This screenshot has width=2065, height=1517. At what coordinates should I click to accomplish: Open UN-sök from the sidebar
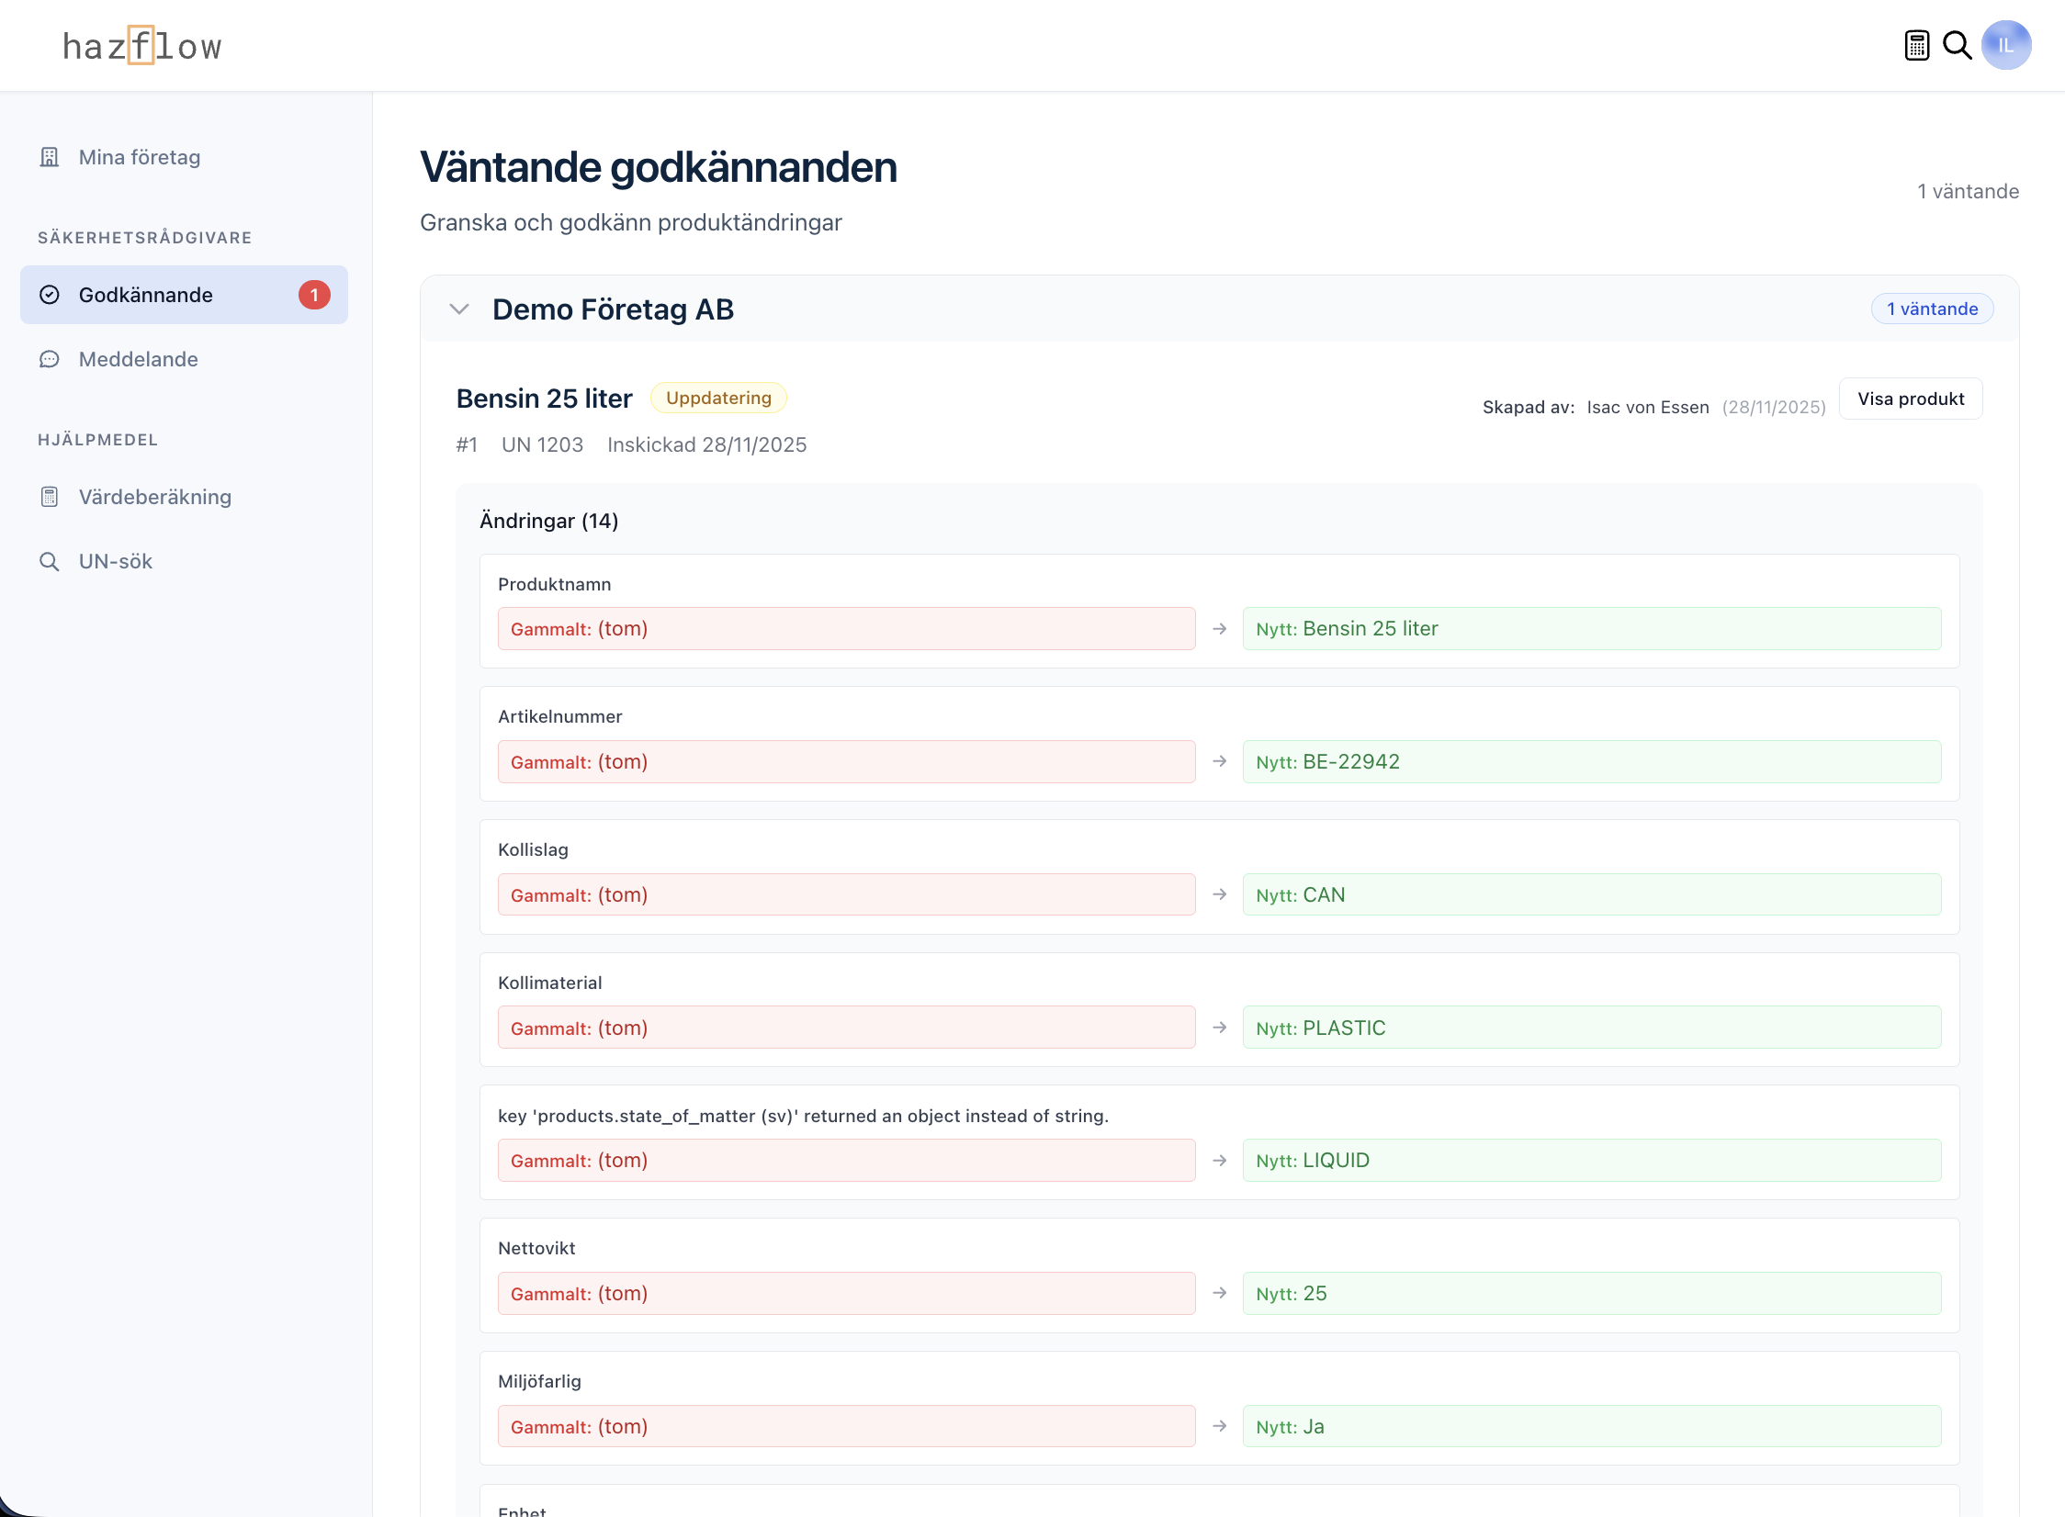[x=115, y=561]
